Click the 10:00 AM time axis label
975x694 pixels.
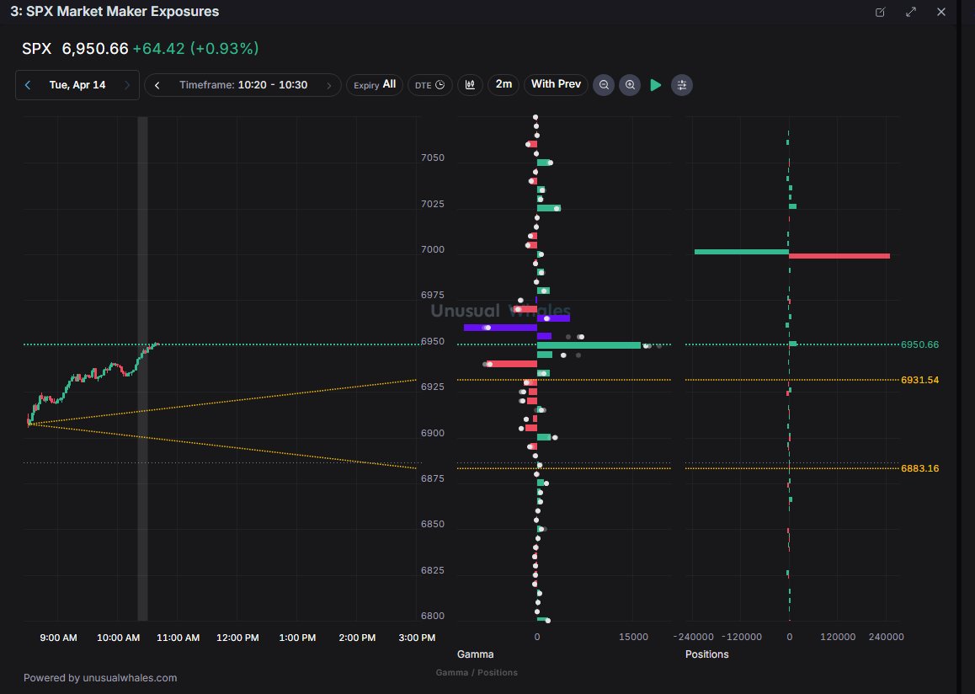click(118, 638)
